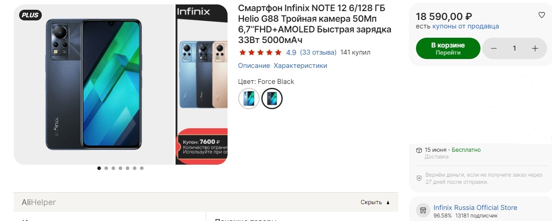The image size is (552, 221).
Task: Go to cart via В корзине button
Action: (x=448, y=48)
